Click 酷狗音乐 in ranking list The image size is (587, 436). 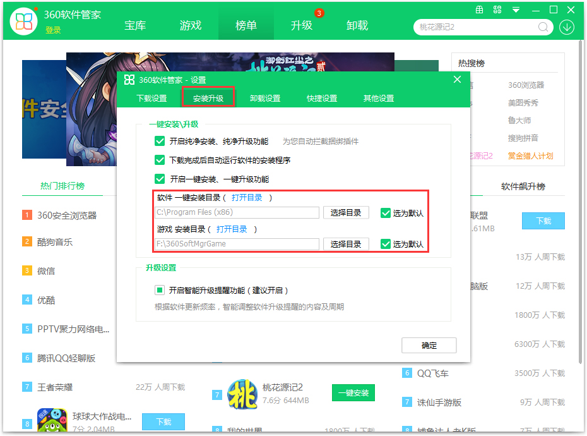55,242
